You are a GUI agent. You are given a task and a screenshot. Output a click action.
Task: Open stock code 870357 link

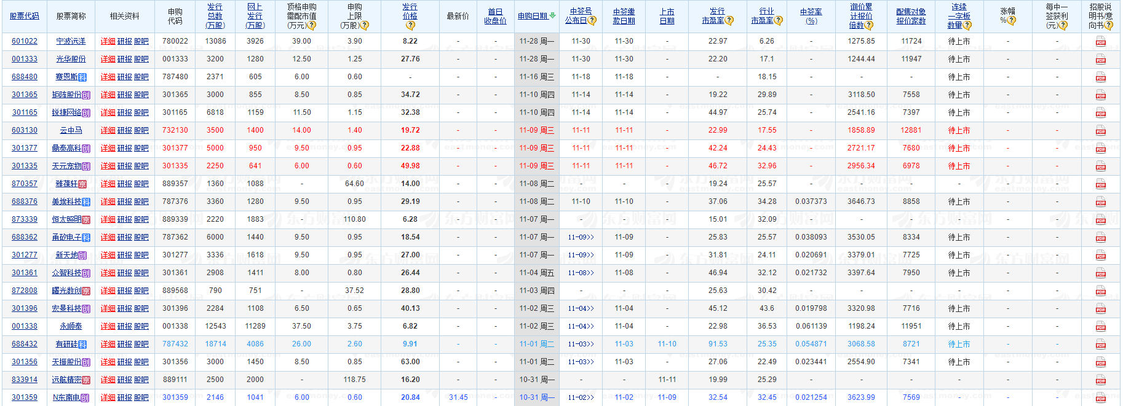coord(25,184)
